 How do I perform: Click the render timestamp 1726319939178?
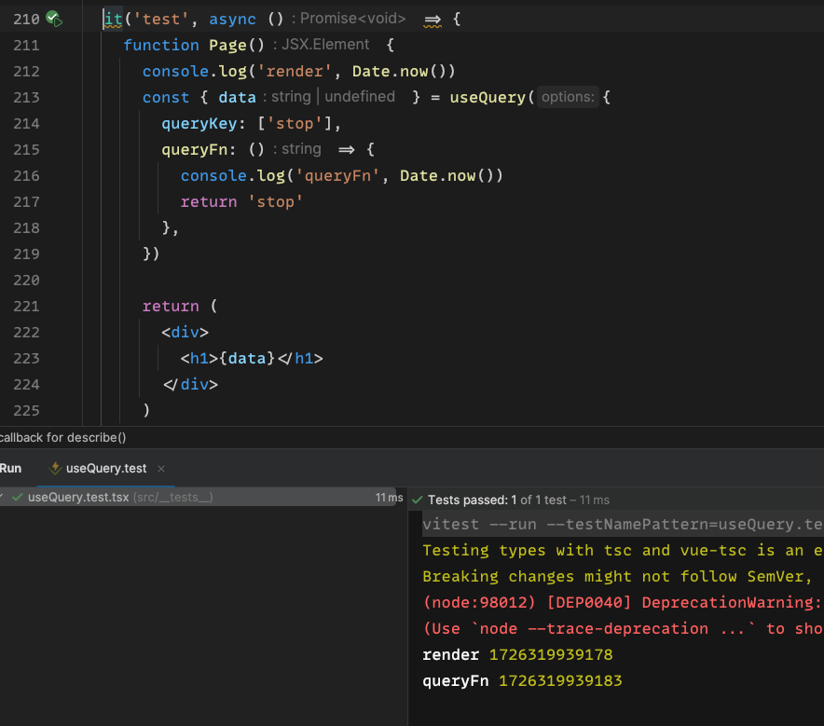pos(551,654)
